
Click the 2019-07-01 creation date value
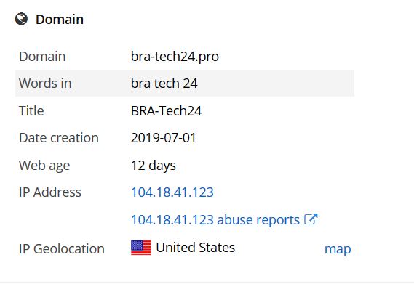[x=163, y=138]
